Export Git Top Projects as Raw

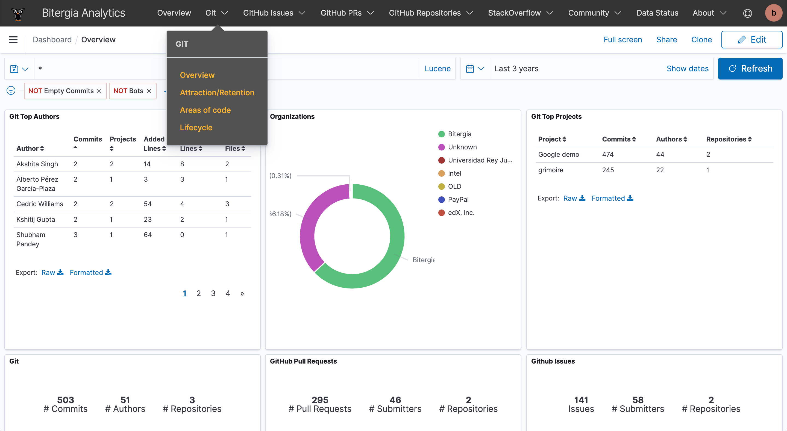(x=574, y=198)
